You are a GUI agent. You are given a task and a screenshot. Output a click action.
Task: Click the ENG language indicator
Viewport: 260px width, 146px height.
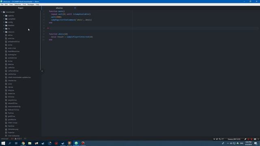[242, 143]
